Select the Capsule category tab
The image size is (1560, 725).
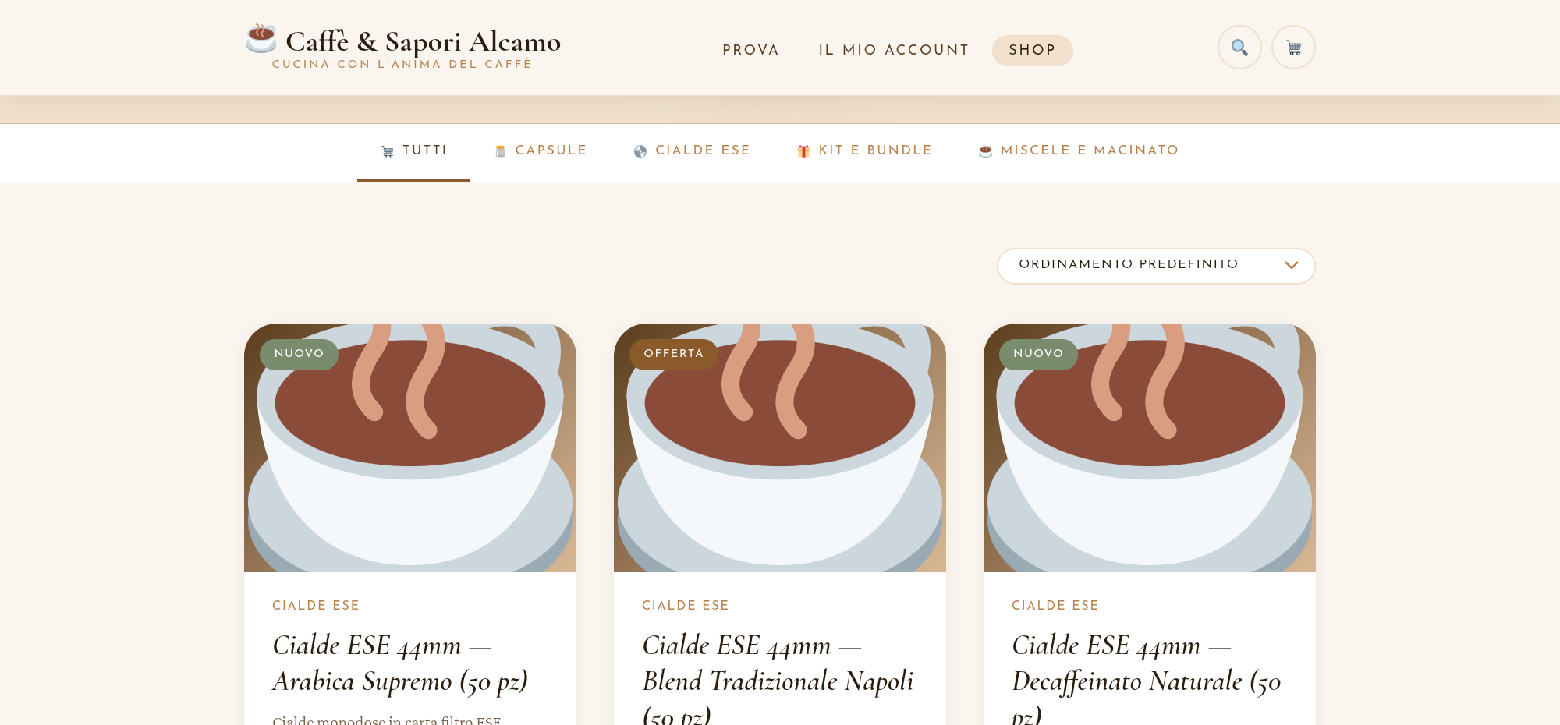(541, 150)
